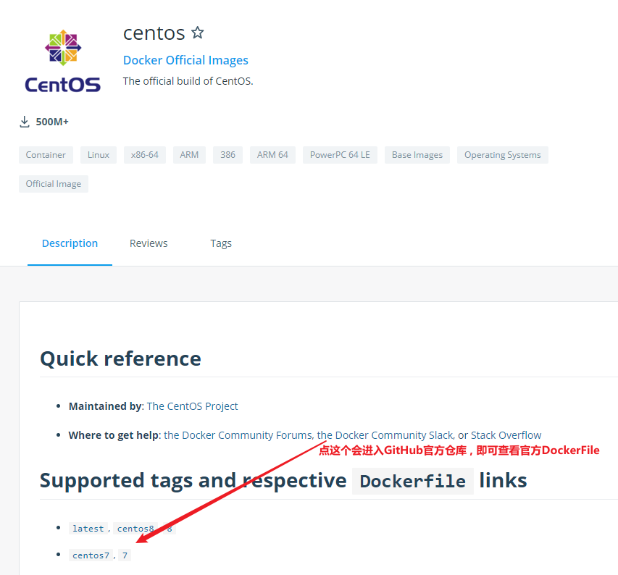618x575 pixels.
Task: Switch to the Tags tab
Action: coord(221,243)
